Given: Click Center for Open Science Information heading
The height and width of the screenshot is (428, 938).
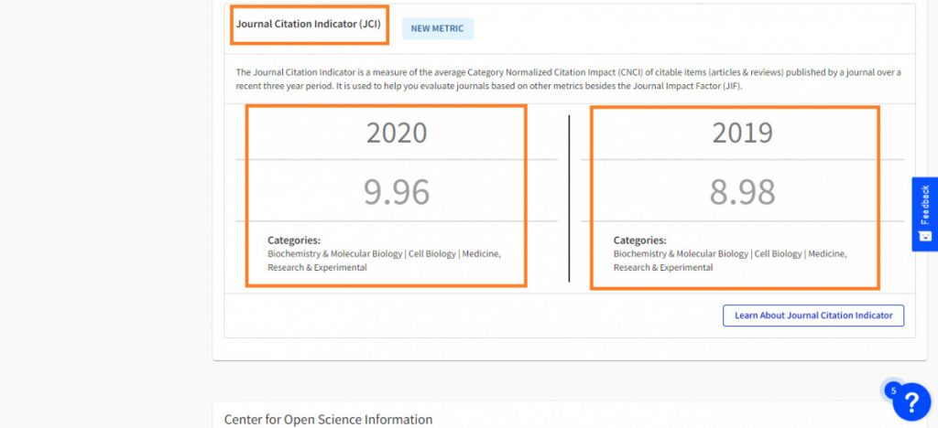Looking at the screenshot, I should 328,419.
